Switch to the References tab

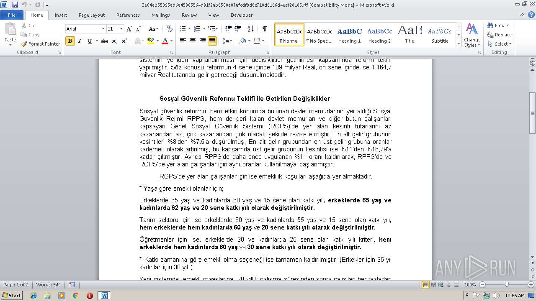pyautogui.click(x=128, y=15)
